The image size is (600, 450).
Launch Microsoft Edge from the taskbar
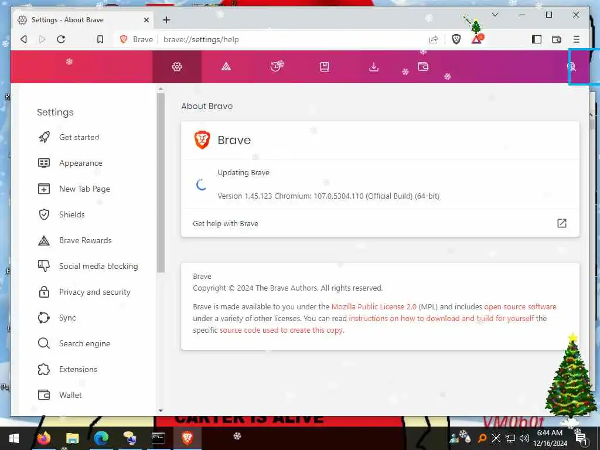click(x=101, y=438)
